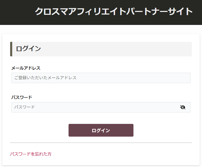Focus the メールアドレス input field
202x167 pixels.
click(x=101, y=78)
